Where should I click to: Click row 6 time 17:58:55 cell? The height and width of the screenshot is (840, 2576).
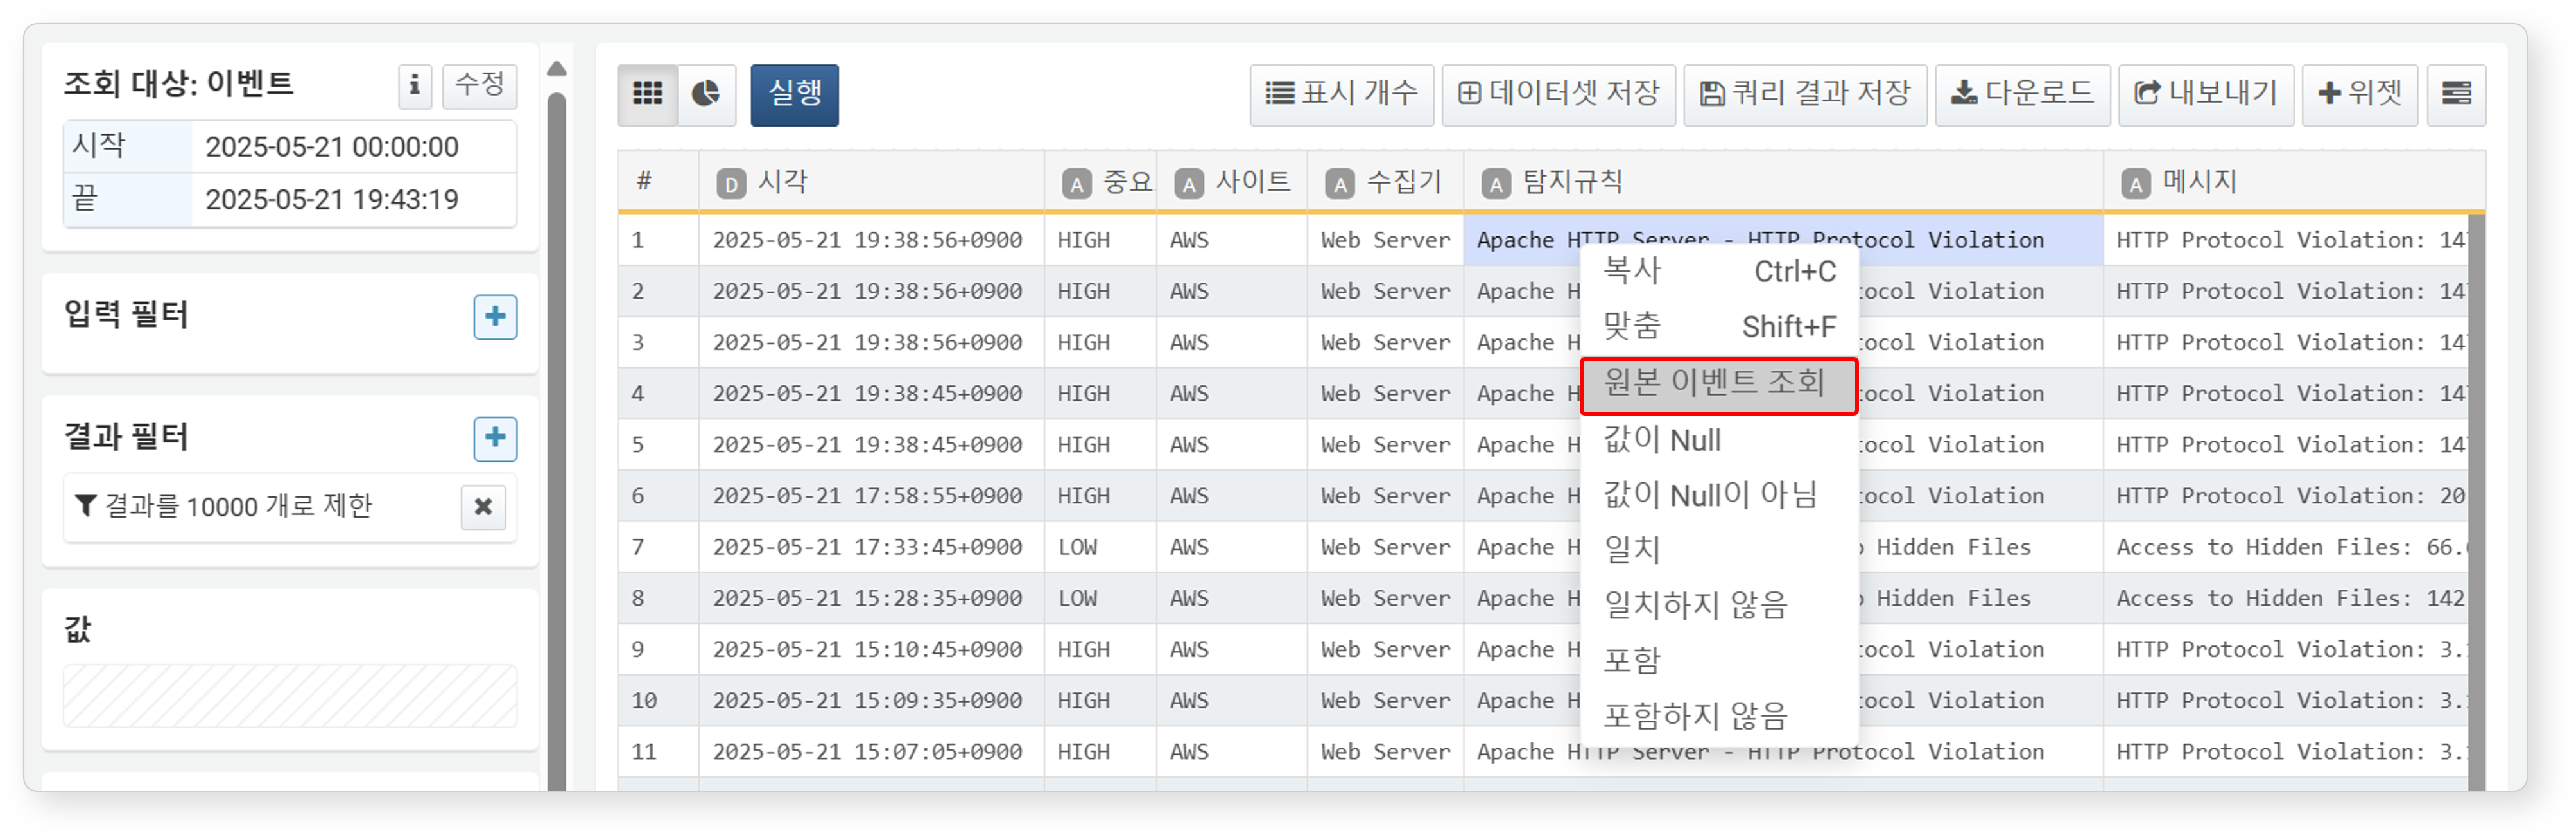[871, 496]
